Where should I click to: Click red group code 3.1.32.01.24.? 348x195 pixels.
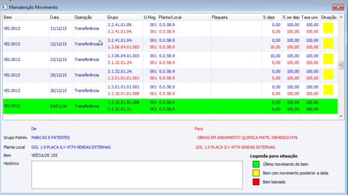(x=120, y=63)
